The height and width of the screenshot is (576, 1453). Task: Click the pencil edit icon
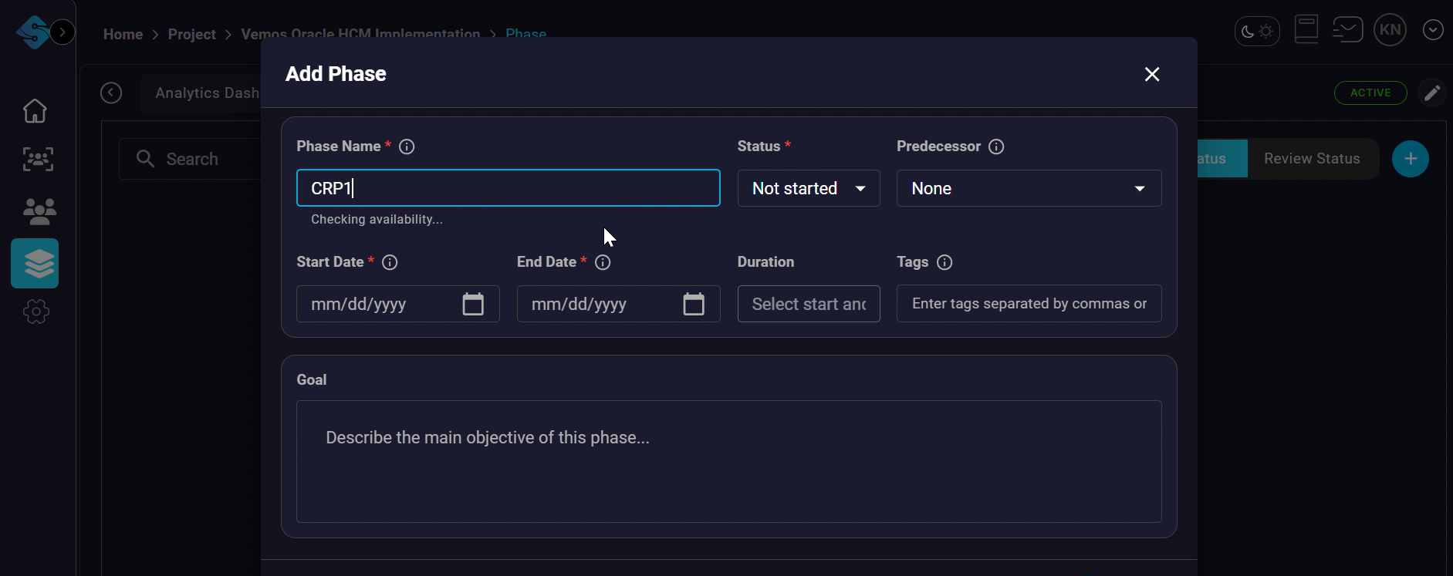point(1432,93)
